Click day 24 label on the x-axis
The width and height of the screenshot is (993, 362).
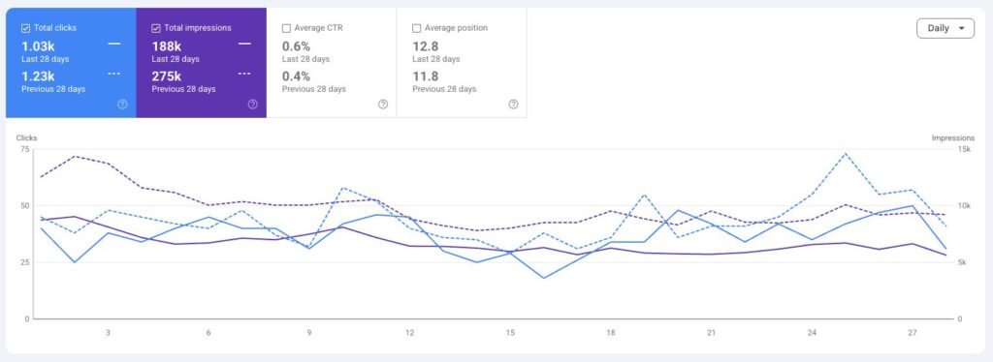pyautogui.click(x=812, y=333)
